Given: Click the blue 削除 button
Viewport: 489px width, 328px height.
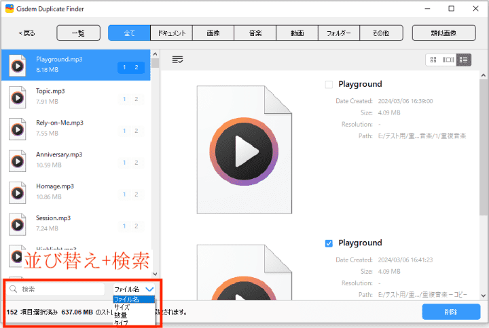Looking at the screenshot, I should click(451, 312).
